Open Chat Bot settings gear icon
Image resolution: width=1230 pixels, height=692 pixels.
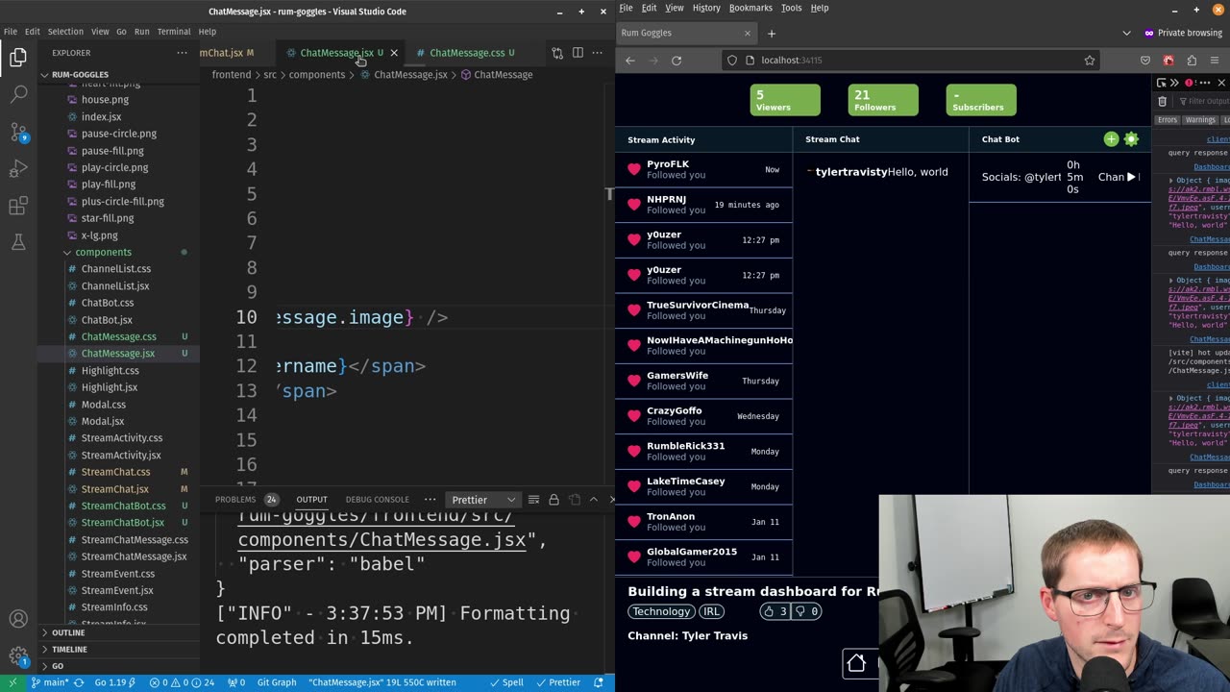pos(1131,139)
